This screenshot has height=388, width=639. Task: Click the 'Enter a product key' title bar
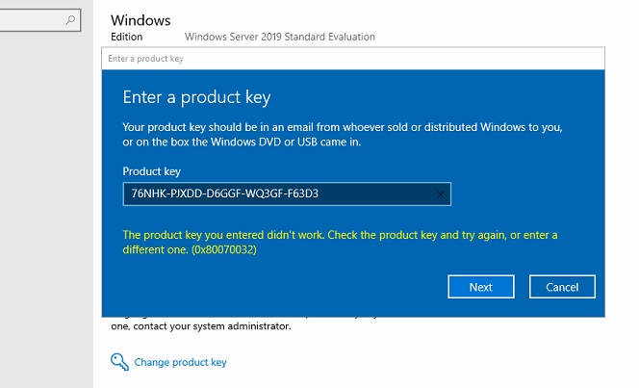click(x=352, y=59)
